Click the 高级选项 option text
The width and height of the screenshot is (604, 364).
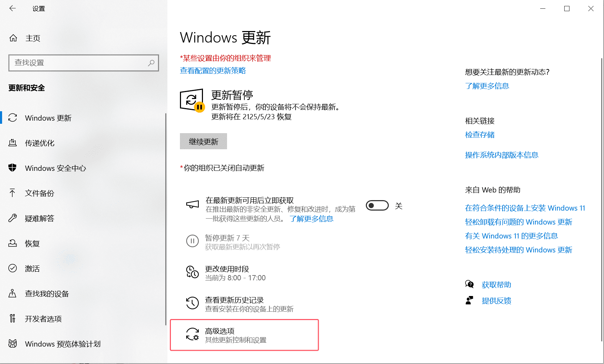219,331
